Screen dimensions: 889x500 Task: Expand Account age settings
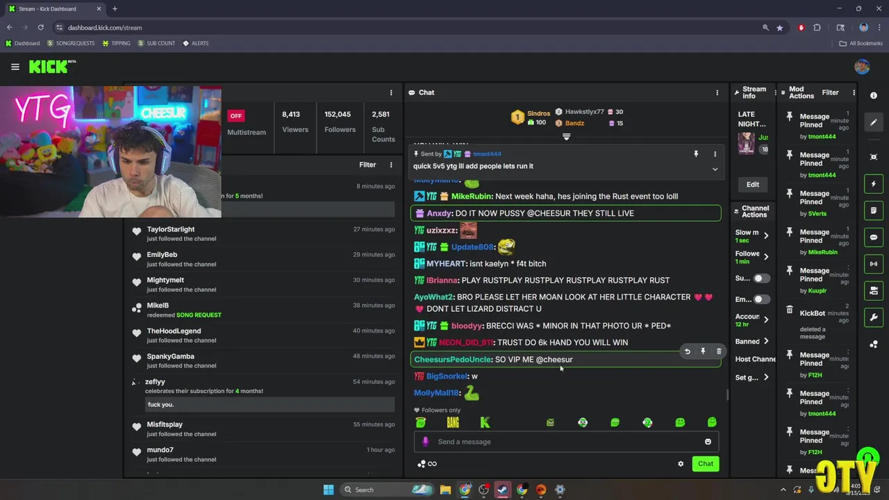pos(766,319)
